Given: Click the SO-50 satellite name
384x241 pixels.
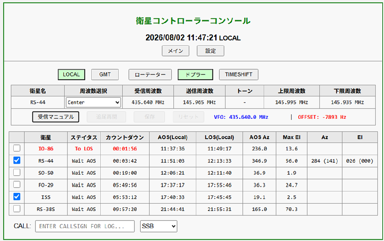Looking at the screenshot, I should (46, 173).
